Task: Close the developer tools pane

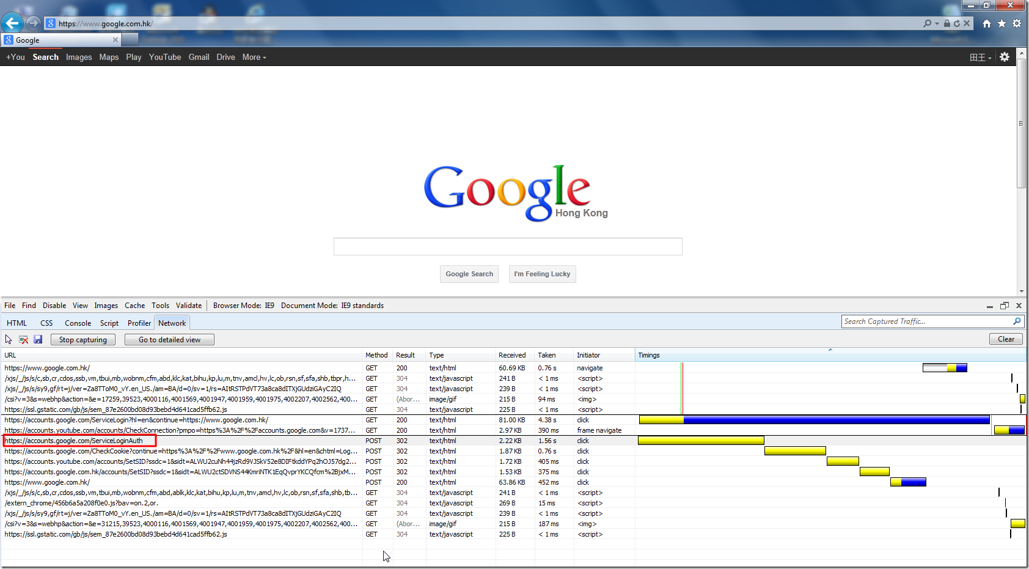Action: click(x=1019, y=306)
